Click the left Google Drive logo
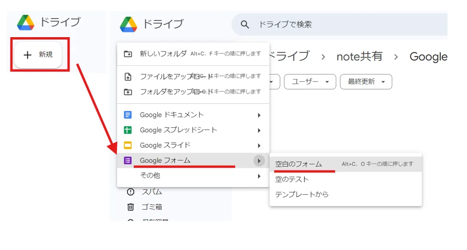 (x=26, y=22)
